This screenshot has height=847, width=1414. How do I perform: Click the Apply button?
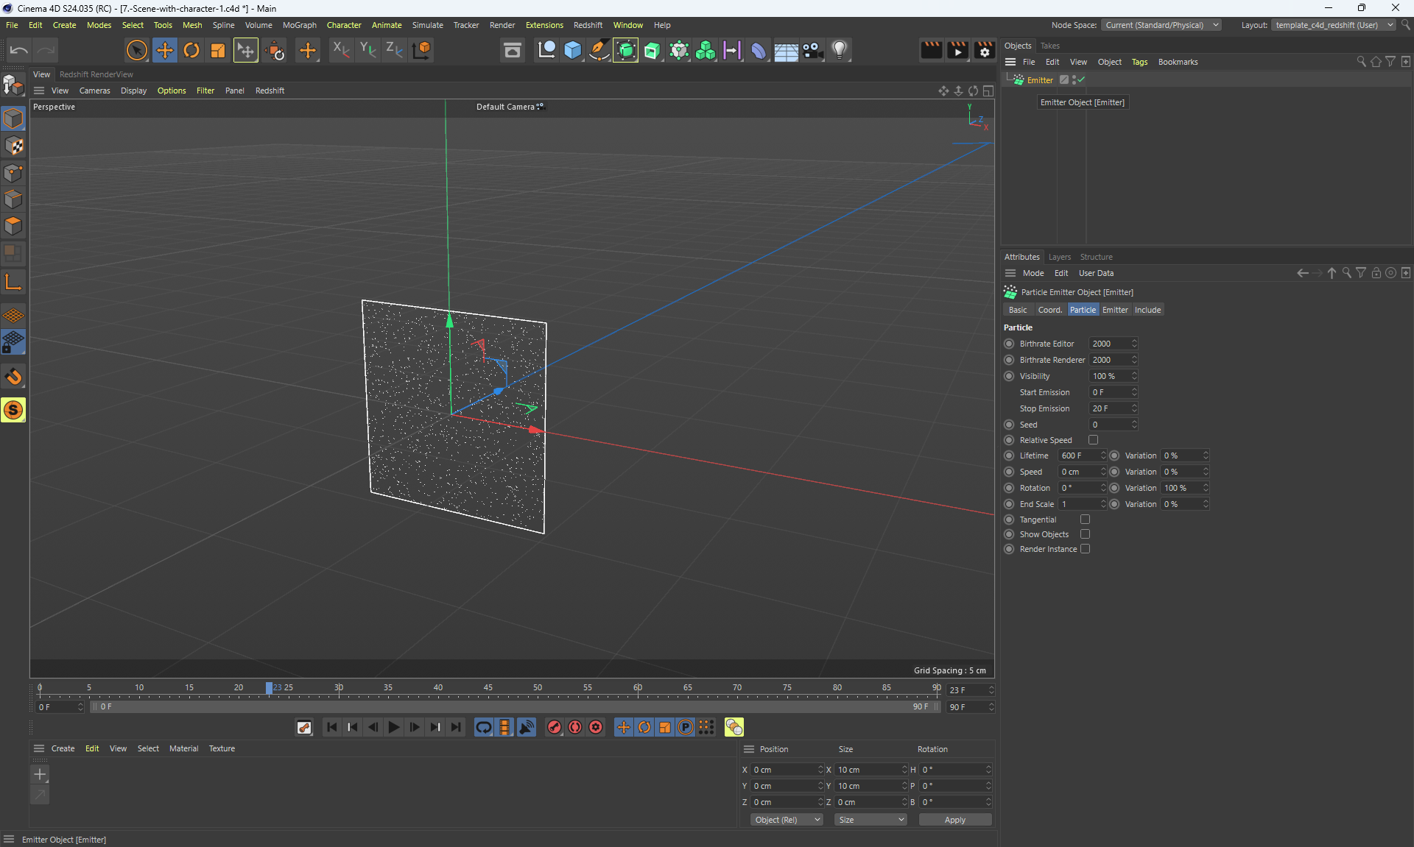coord(954,820)
